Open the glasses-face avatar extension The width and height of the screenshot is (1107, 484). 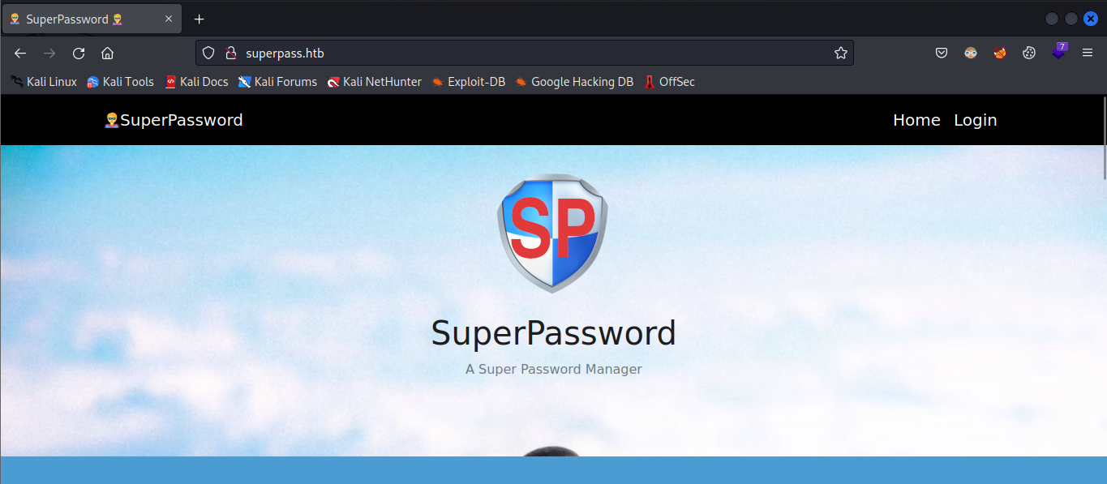coord(971,54)
